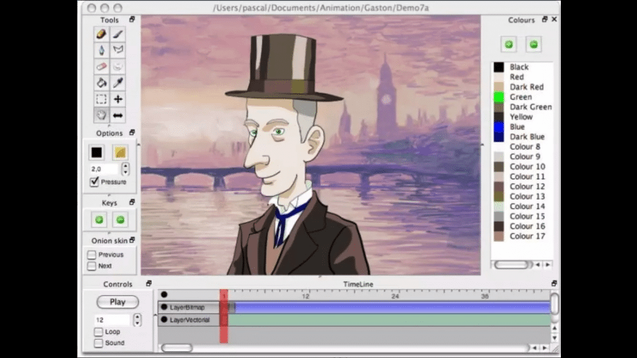Select the LayerBitmap layer name
This screenshot has height=358, width=637.
point(187,308)
